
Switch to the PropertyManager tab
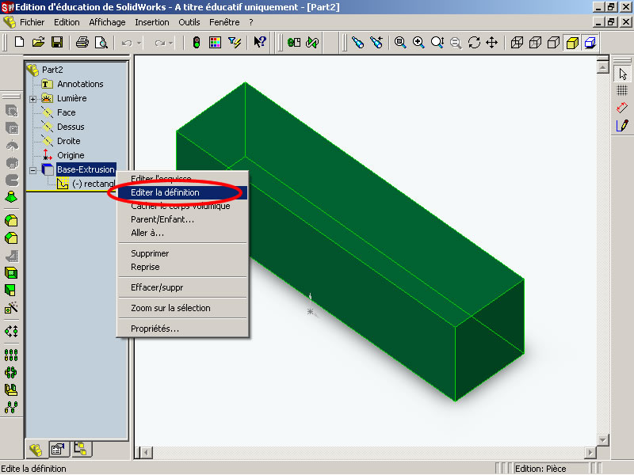[x=57, y=450]
